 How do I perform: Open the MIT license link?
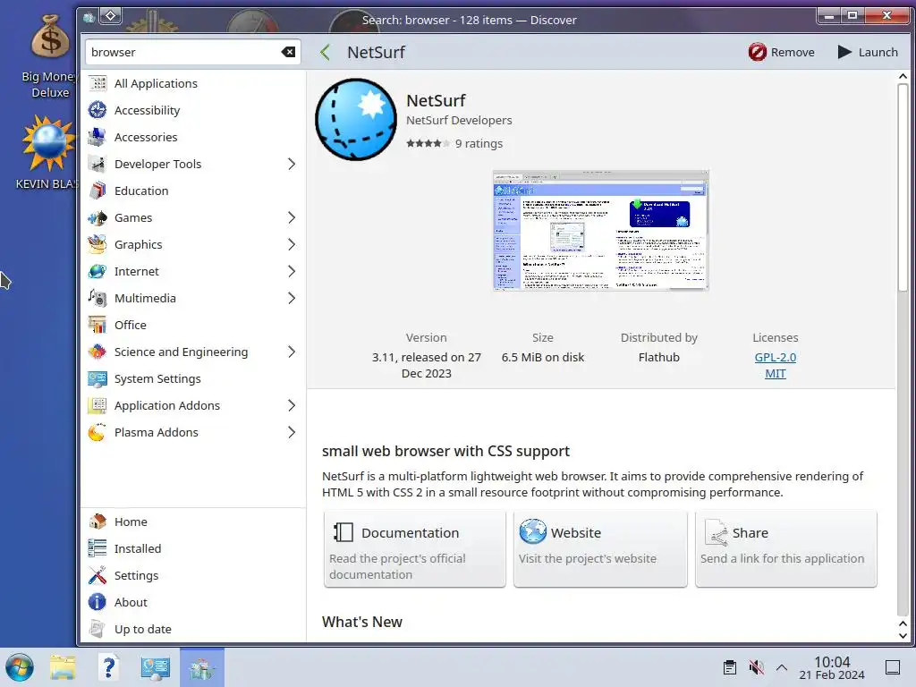pos(776,373)
